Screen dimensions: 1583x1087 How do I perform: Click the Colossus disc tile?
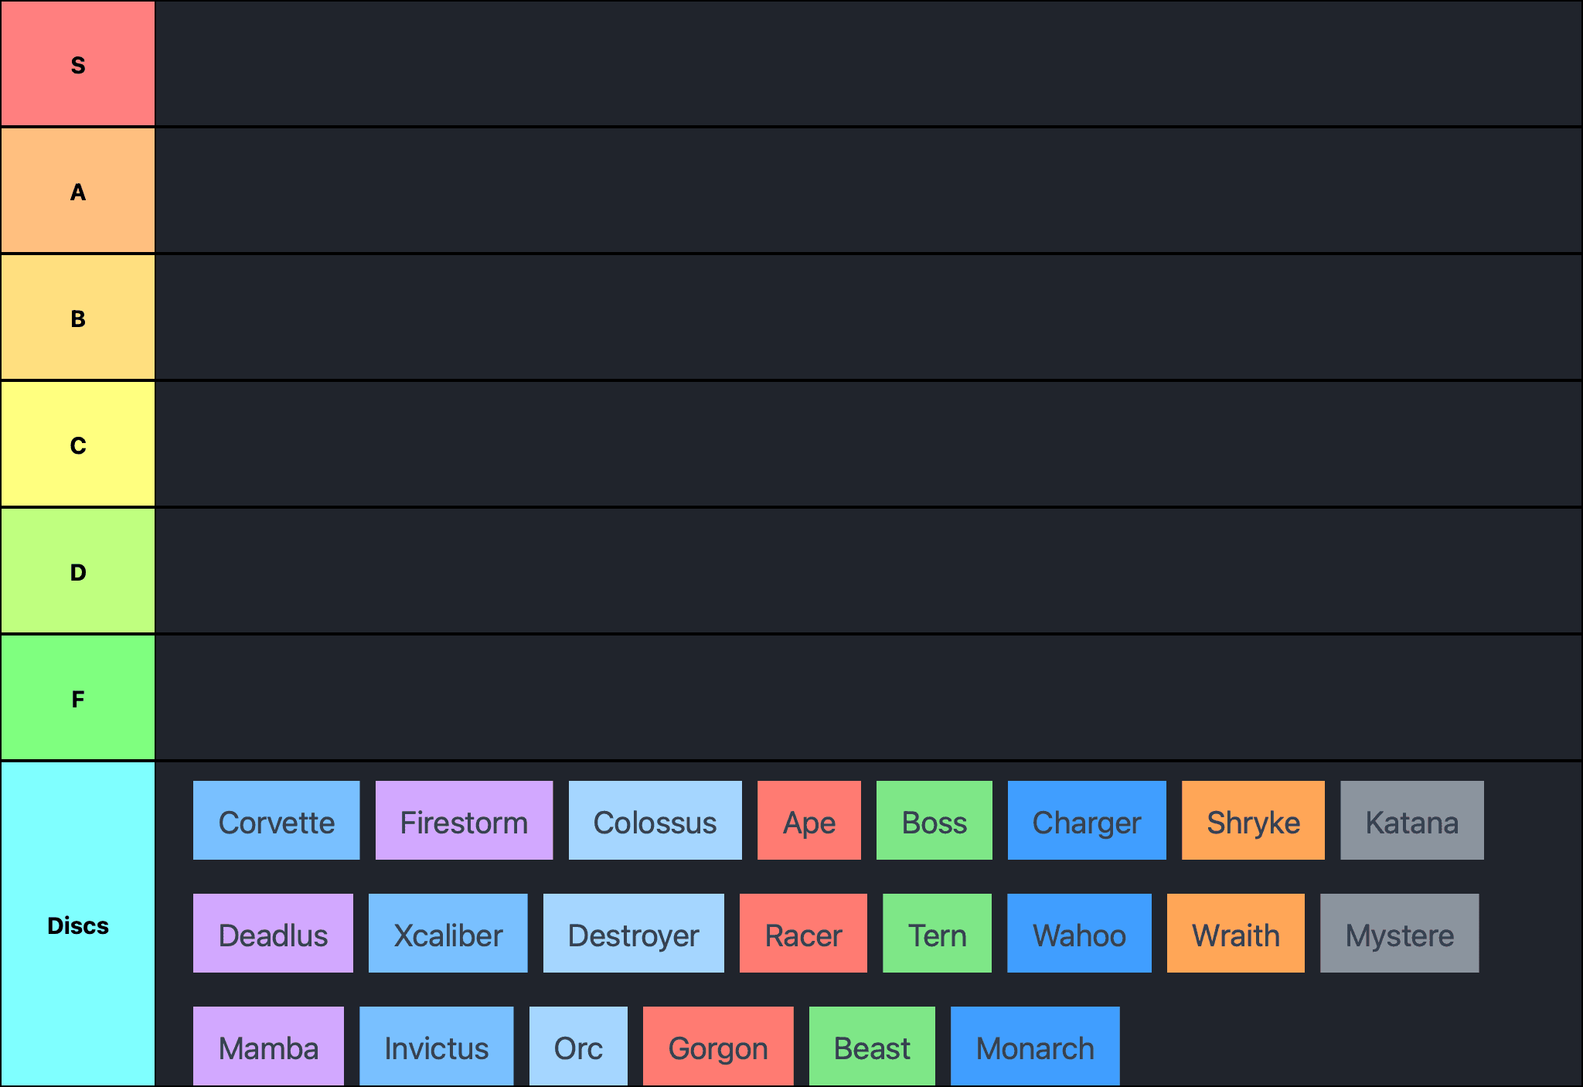[655, 821]
